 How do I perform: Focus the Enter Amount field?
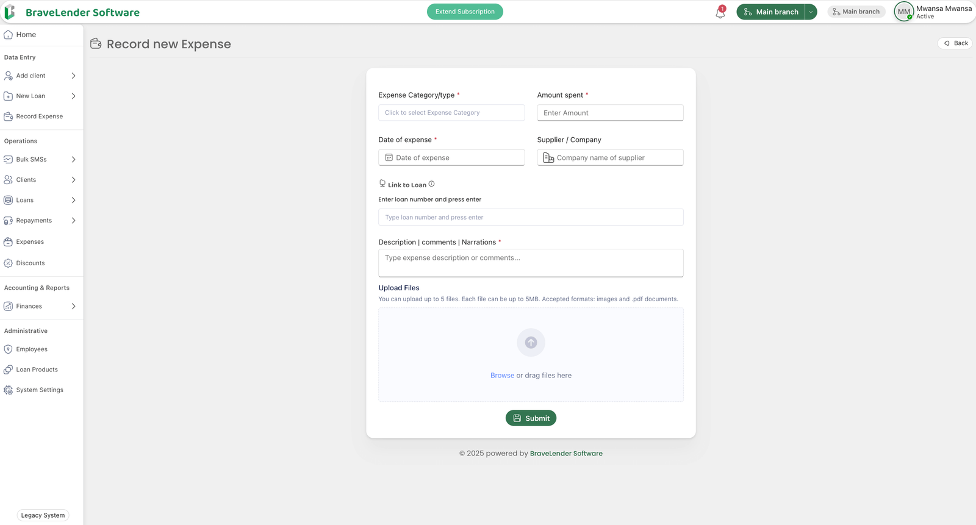[x=610, y=113]
